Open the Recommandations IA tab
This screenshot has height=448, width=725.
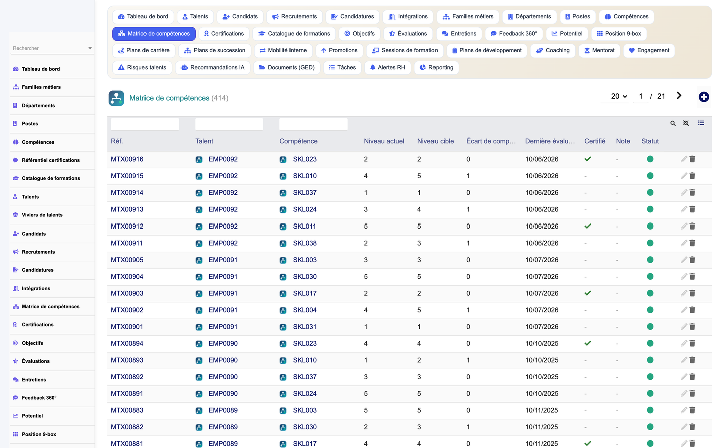point(213,67)
